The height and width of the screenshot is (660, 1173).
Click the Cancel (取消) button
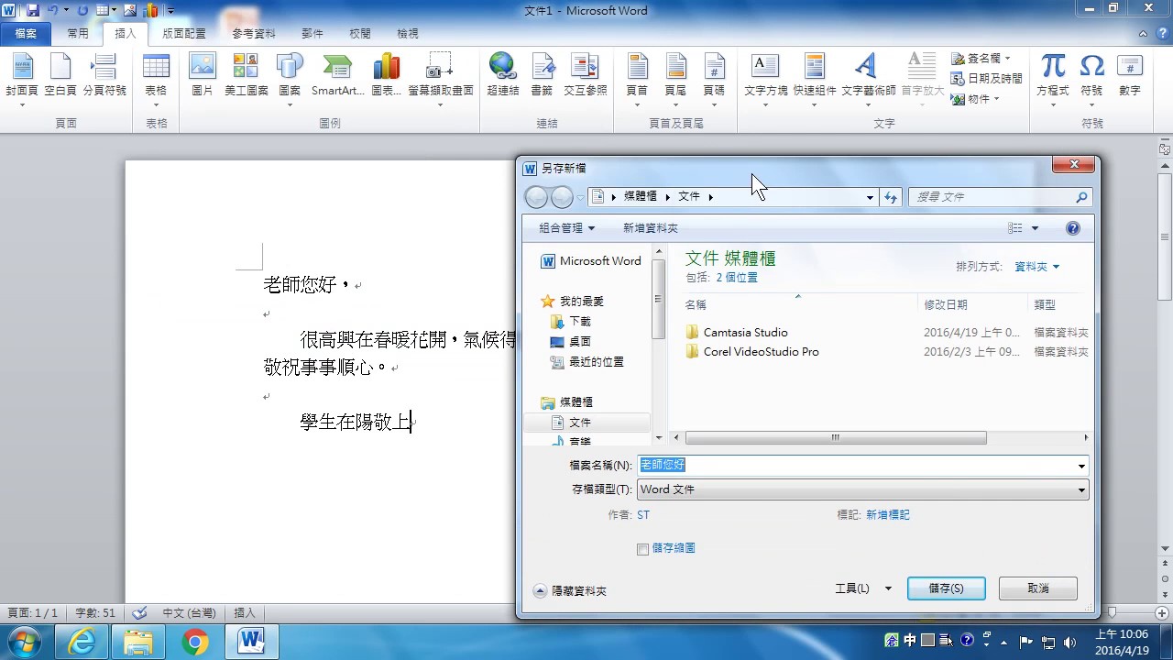(x=1037, y=588)
